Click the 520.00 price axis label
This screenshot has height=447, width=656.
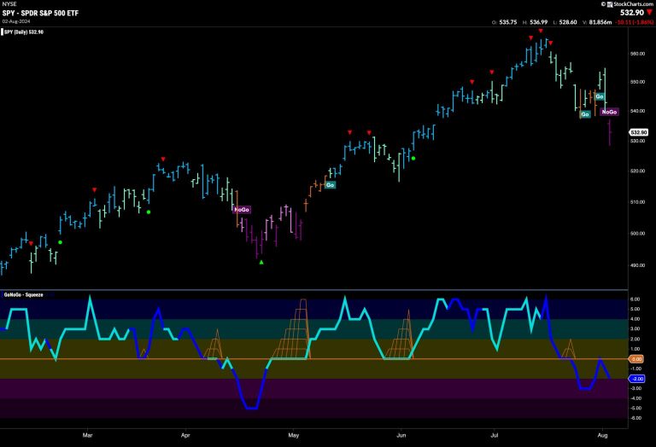tap(637, 171)
